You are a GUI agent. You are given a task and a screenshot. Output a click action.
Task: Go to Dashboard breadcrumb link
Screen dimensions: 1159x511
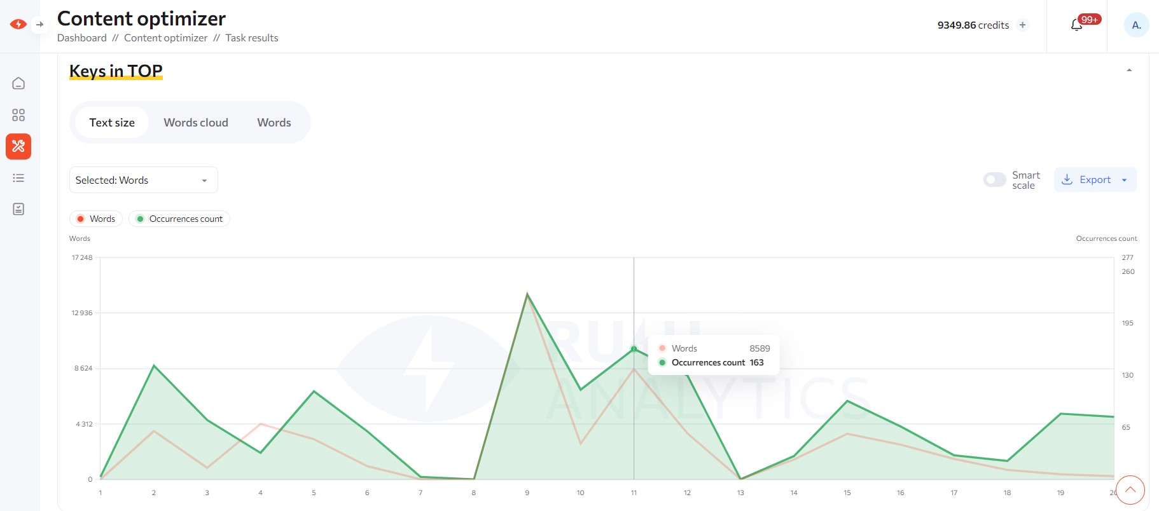coord(82,38)
